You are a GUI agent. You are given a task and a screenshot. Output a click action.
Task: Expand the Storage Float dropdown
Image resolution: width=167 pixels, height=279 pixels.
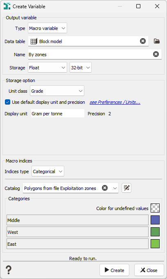point(47,68)
